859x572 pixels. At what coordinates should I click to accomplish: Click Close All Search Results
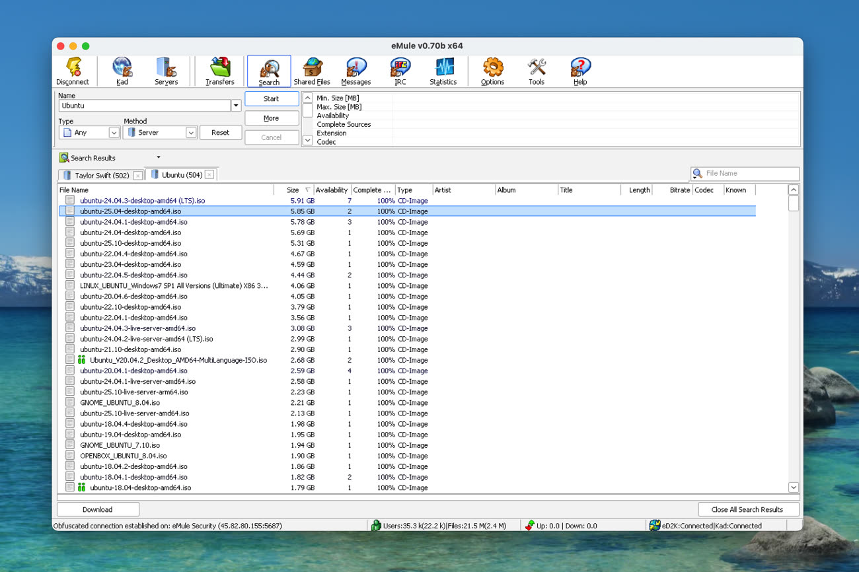click(747, 509)
